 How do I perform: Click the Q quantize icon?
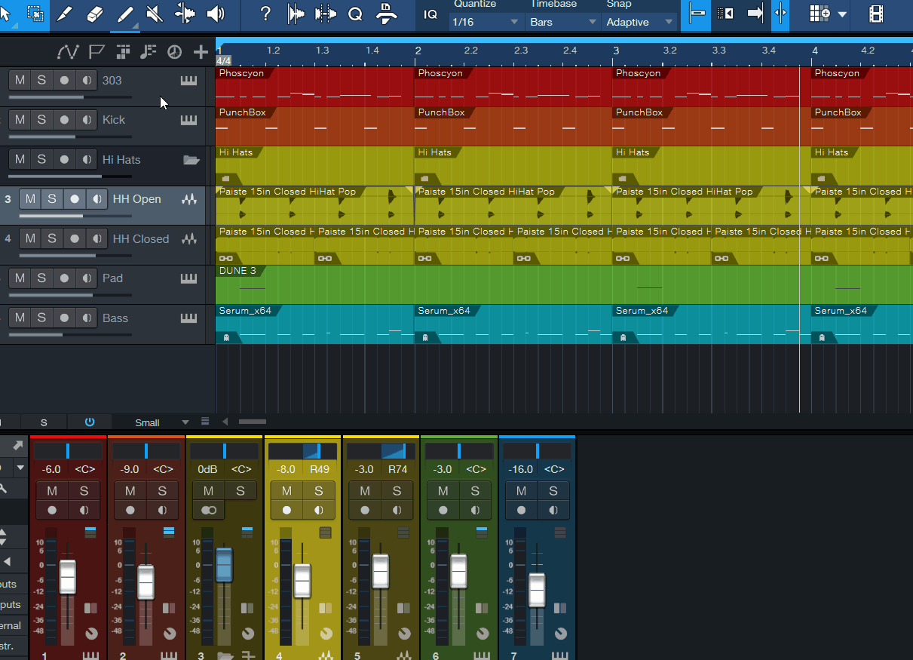[x=355, y=14]
